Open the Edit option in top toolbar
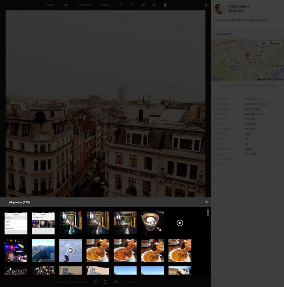Screen dimensions: 284x287 [x=65, y=5]
